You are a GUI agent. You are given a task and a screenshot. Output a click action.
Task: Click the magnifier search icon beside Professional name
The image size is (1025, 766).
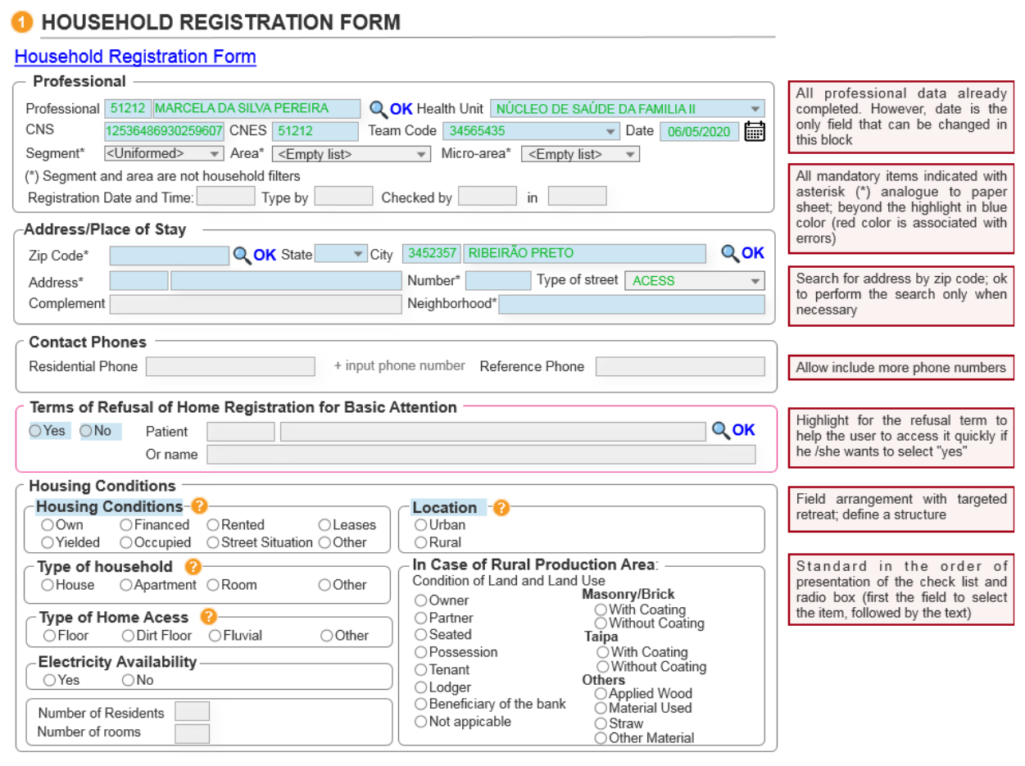click(377, 109)
